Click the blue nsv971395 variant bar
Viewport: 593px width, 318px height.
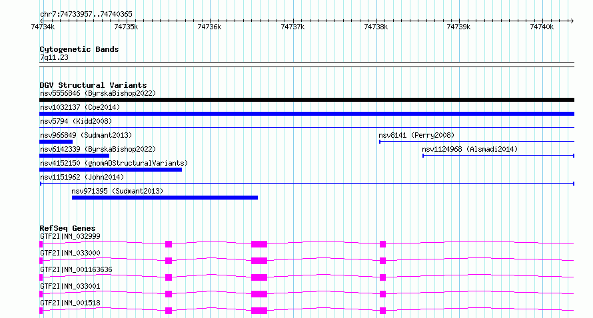pyautogui.click(x=165, y=198)
